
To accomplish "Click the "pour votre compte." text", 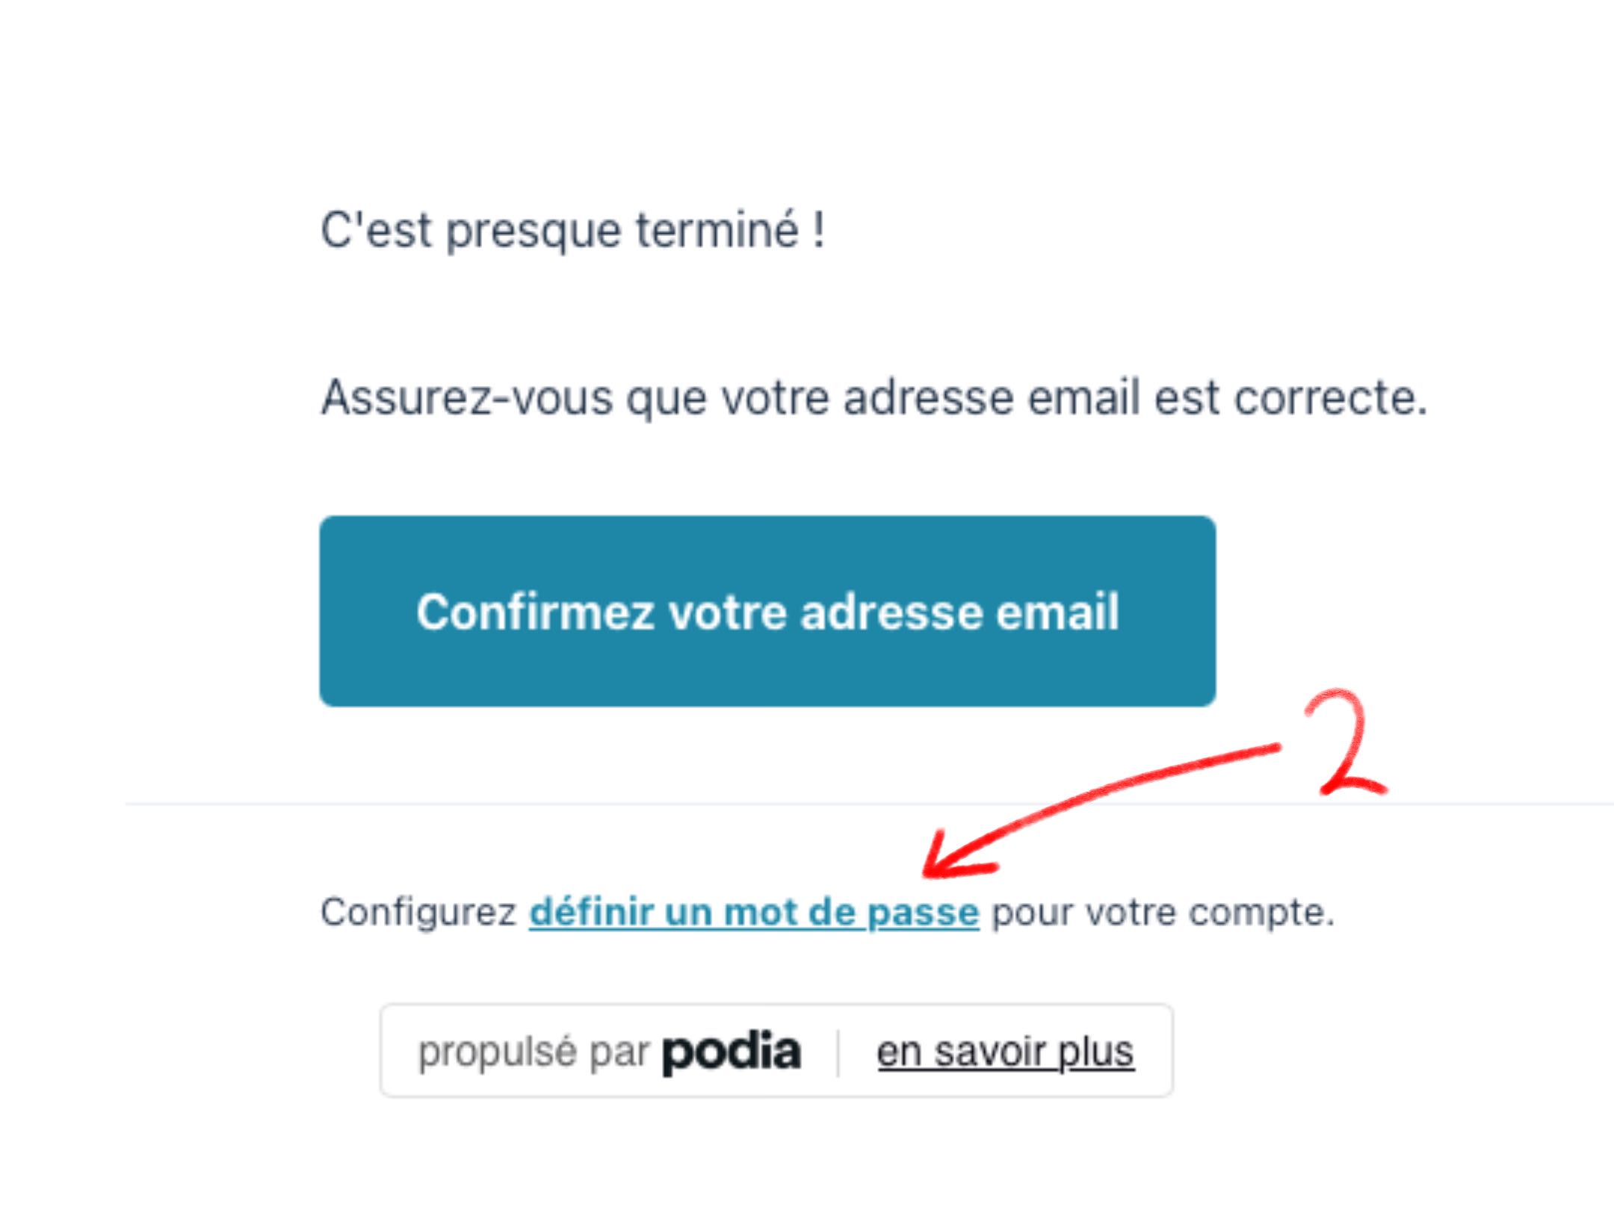I will [x=1162, y=912].
